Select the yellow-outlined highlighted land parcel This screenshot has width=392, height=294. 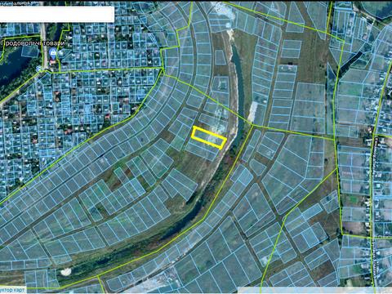pos(208,137)
